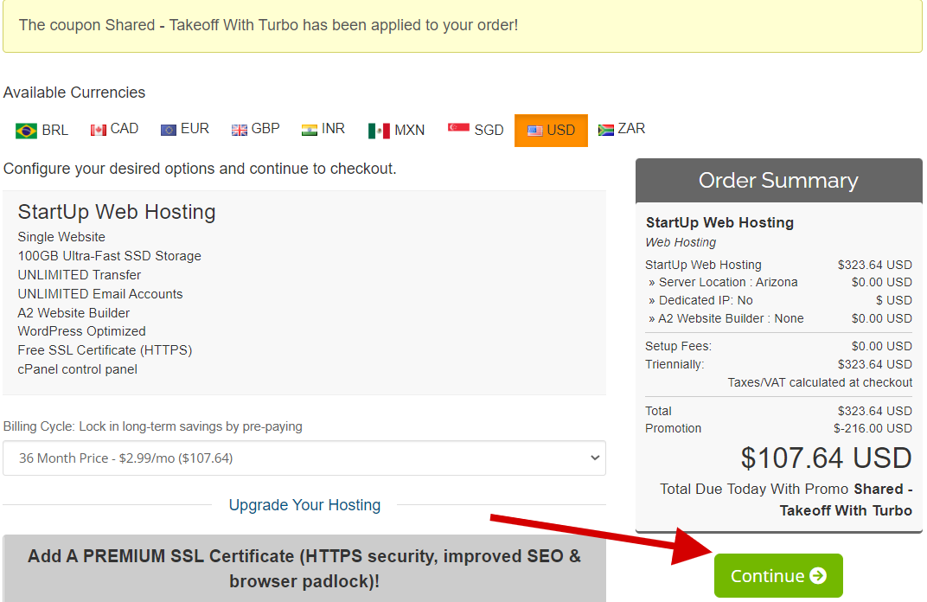Click the Singapore flag icon

pyautogui.click(x=459, y=128)
